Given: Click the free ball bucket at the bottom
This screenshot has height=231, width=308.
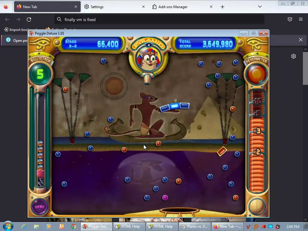Looking at the screenshot, I should (x=180, y=211).
